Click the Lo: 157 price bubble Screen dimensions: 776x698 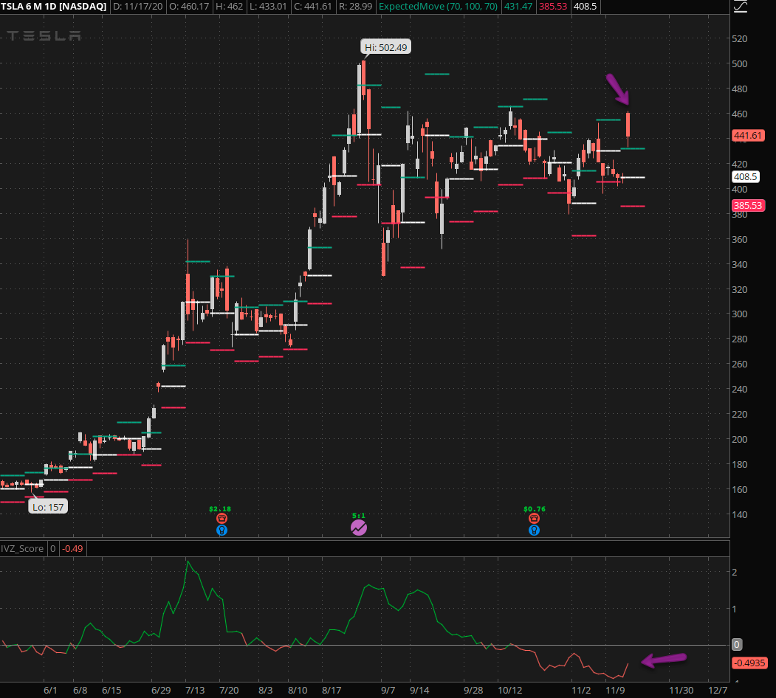[48, 507]
